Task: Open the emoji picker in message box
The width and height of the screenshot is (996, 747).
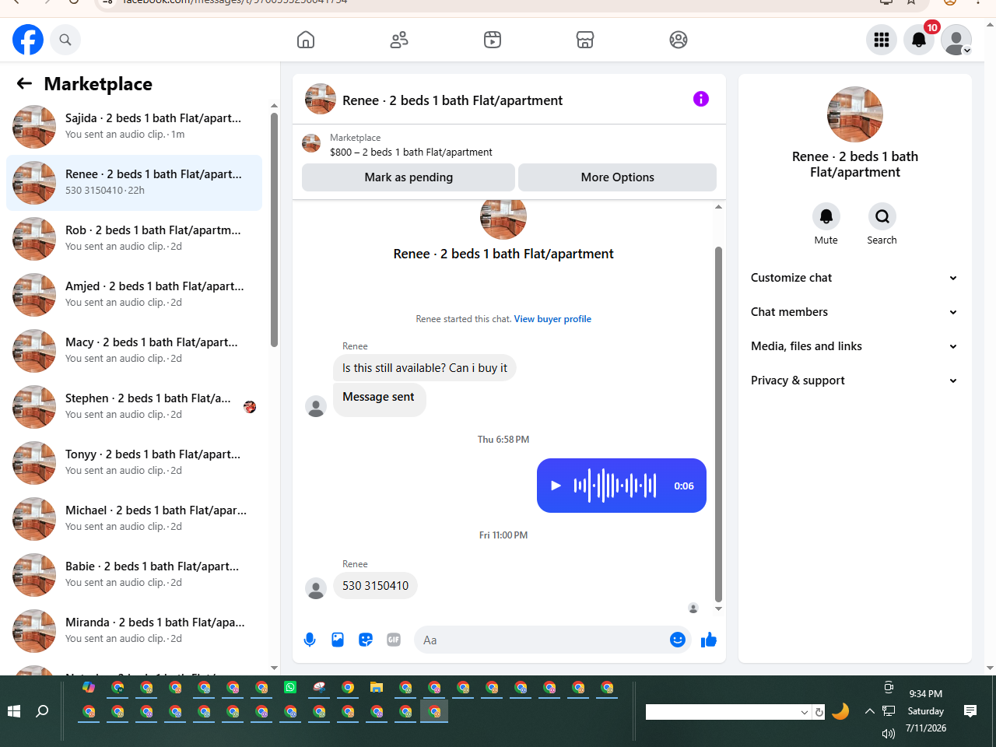Action: (x=678, y=640)
